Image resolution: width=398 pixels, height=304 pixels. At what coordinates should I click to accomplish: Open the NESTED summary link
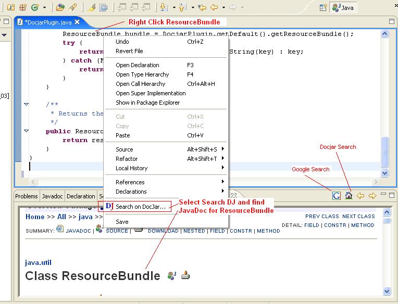194,231
